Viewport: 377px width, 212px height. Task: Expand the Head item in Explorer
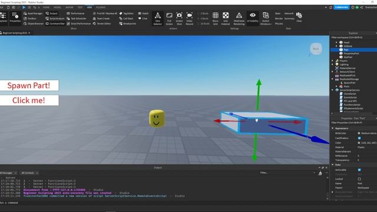point(336,42)
